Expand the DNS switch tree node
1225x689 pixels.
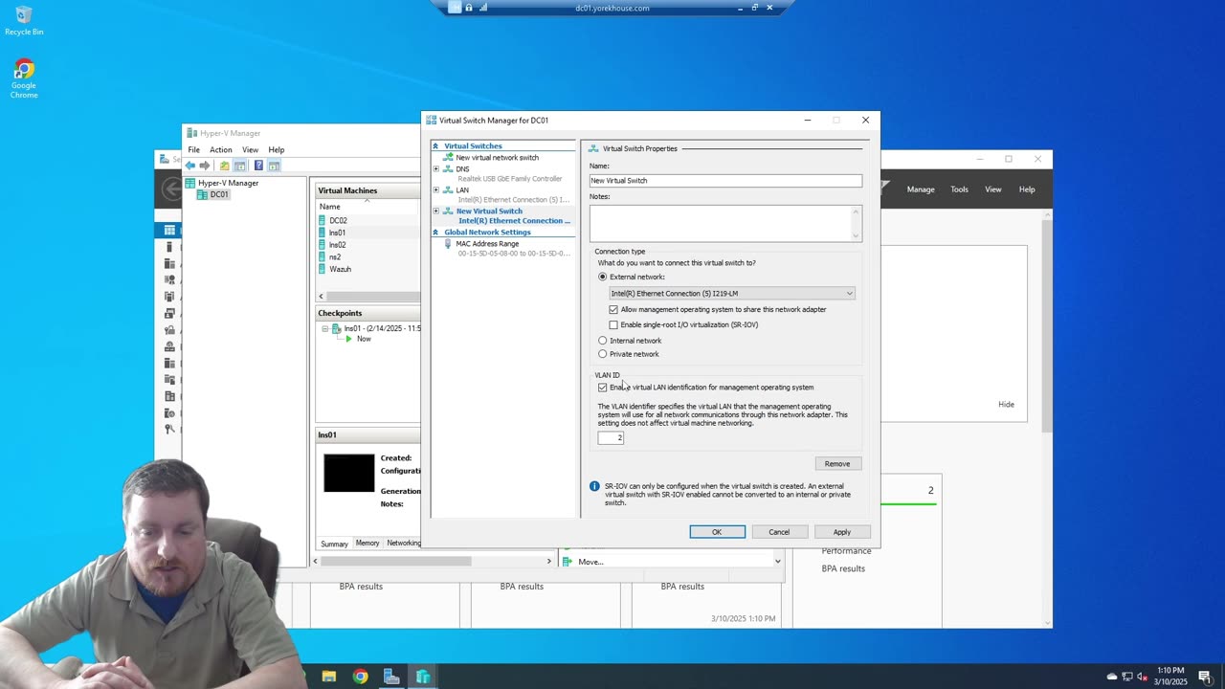(436, 168)
